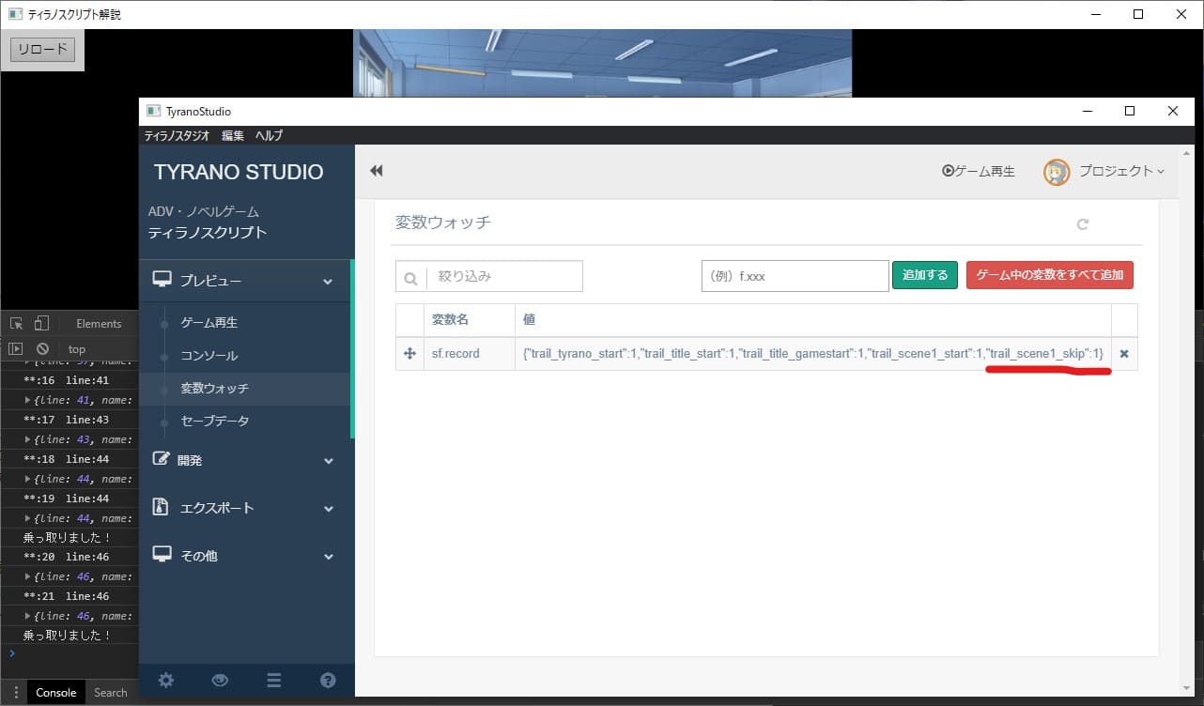Click the sidebar collapse double-arrow icon
The image size is (1204, 706).
(x=377, y=171)
